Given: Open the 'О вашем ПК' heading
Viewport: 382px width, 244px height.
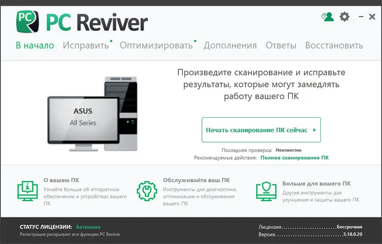Looking at the screenshot, I should pyautogui.click(x=62, y=180).
